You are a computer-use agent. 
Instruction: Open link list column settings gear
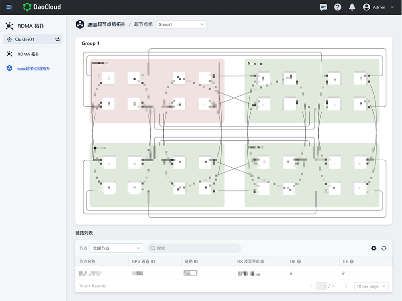(x=374, y=248)
